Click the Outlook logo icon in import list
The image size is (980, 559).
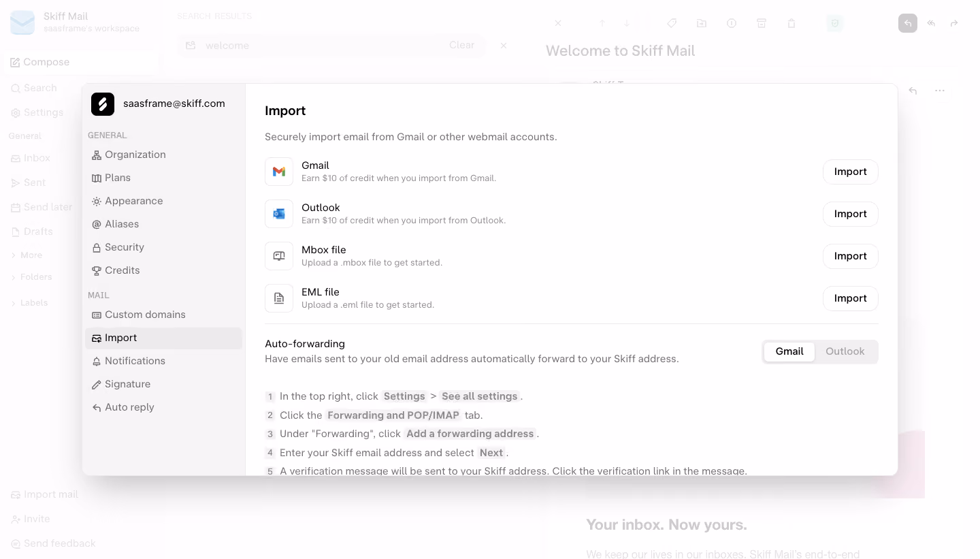(x=279, y=214)
